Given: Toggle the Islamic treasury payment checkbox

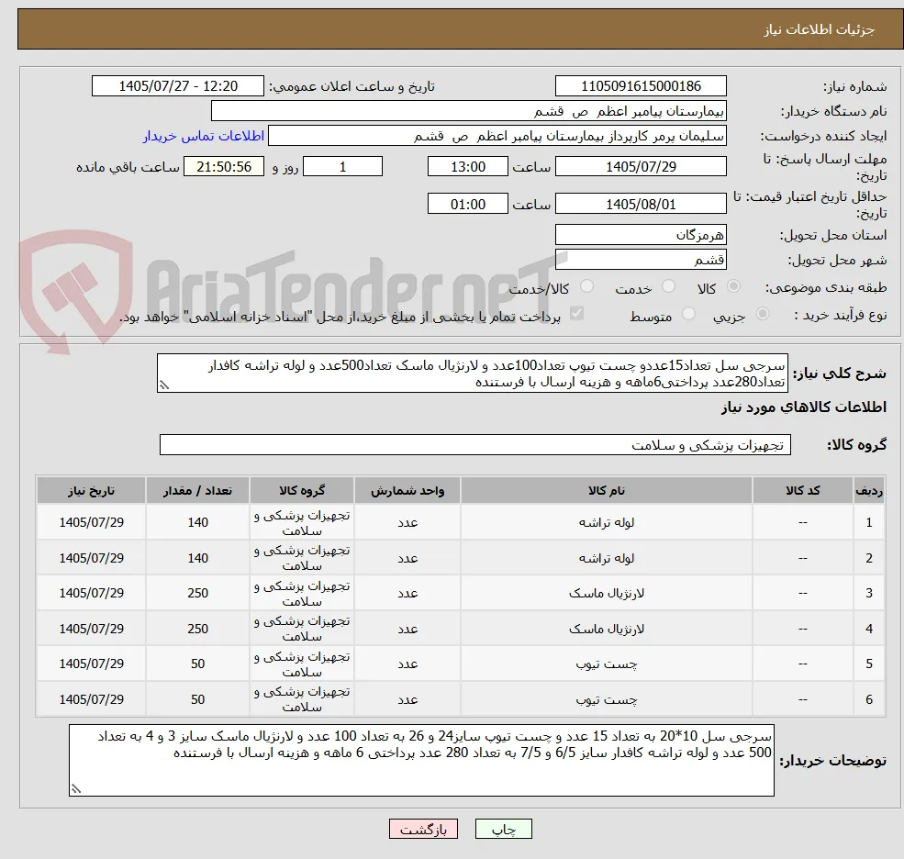Looking at the screenshot, I should click(576, 314).
